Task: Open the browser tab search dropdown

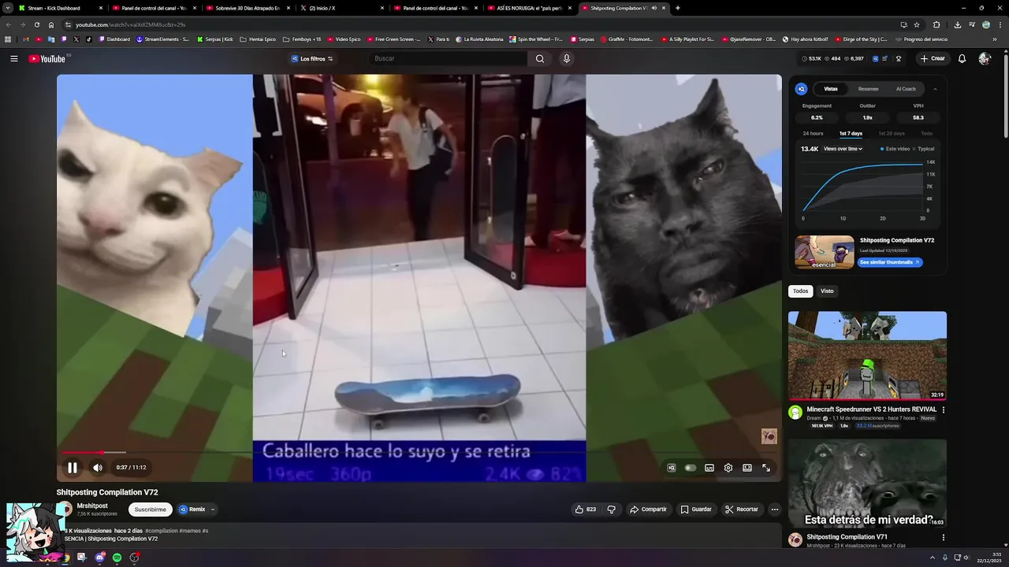Action: click(7, 8)
